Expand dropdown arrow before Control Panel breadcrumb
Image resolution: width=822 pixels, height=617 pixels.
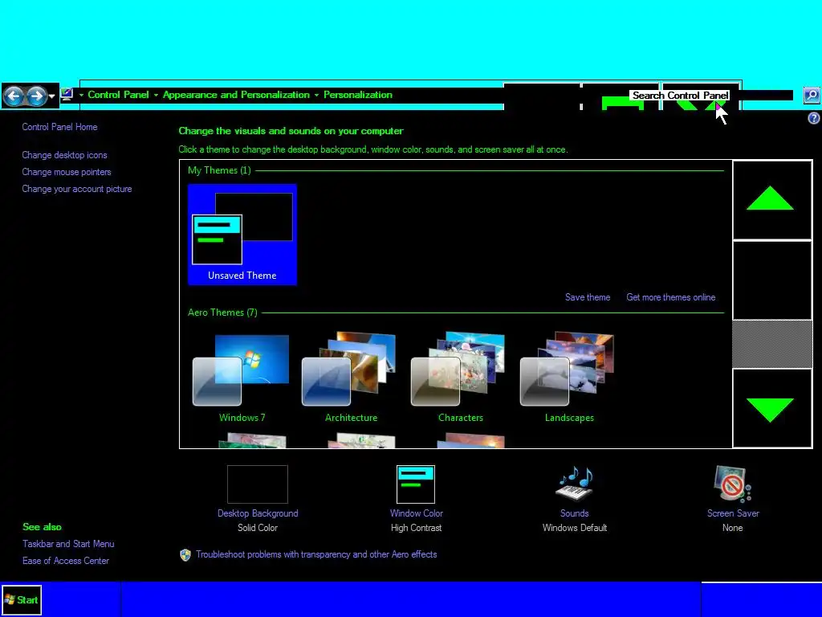(x=81, y=95)
